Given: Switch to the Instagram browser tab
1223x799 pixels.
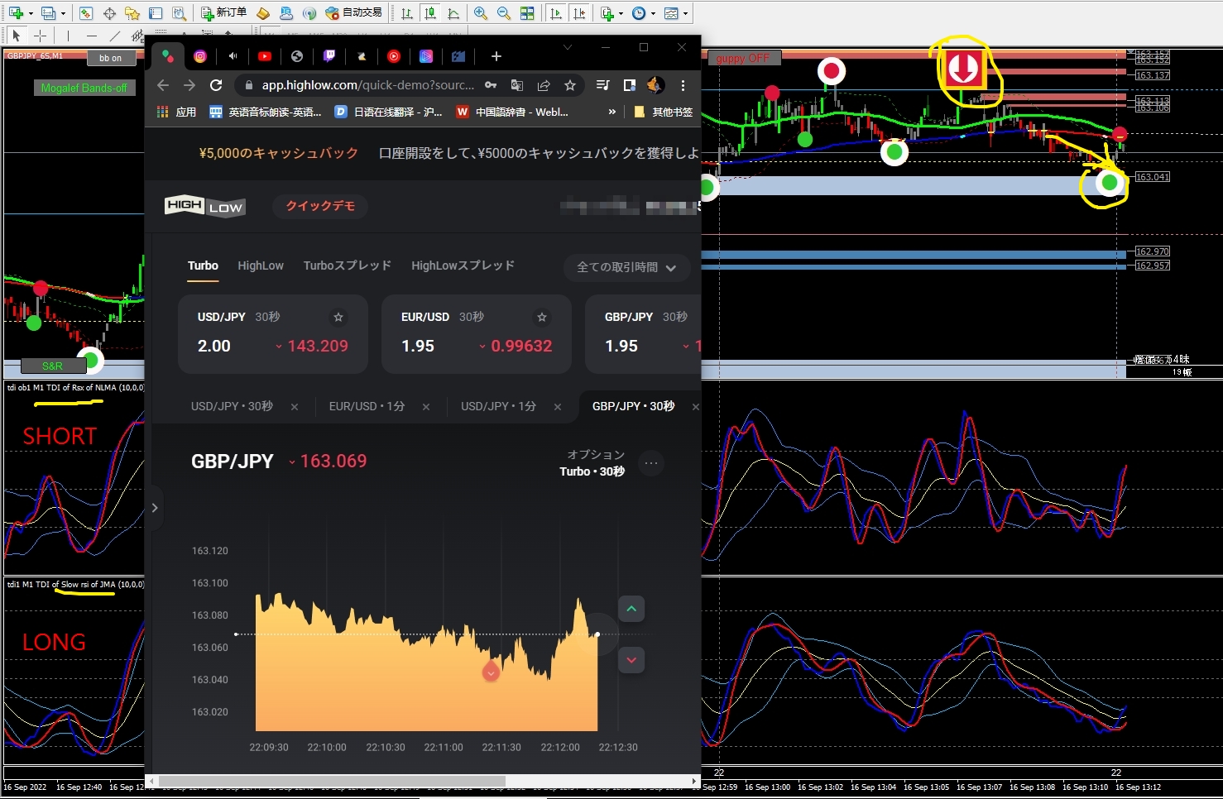Looking at the screenshot, I should tap(200, 56).
